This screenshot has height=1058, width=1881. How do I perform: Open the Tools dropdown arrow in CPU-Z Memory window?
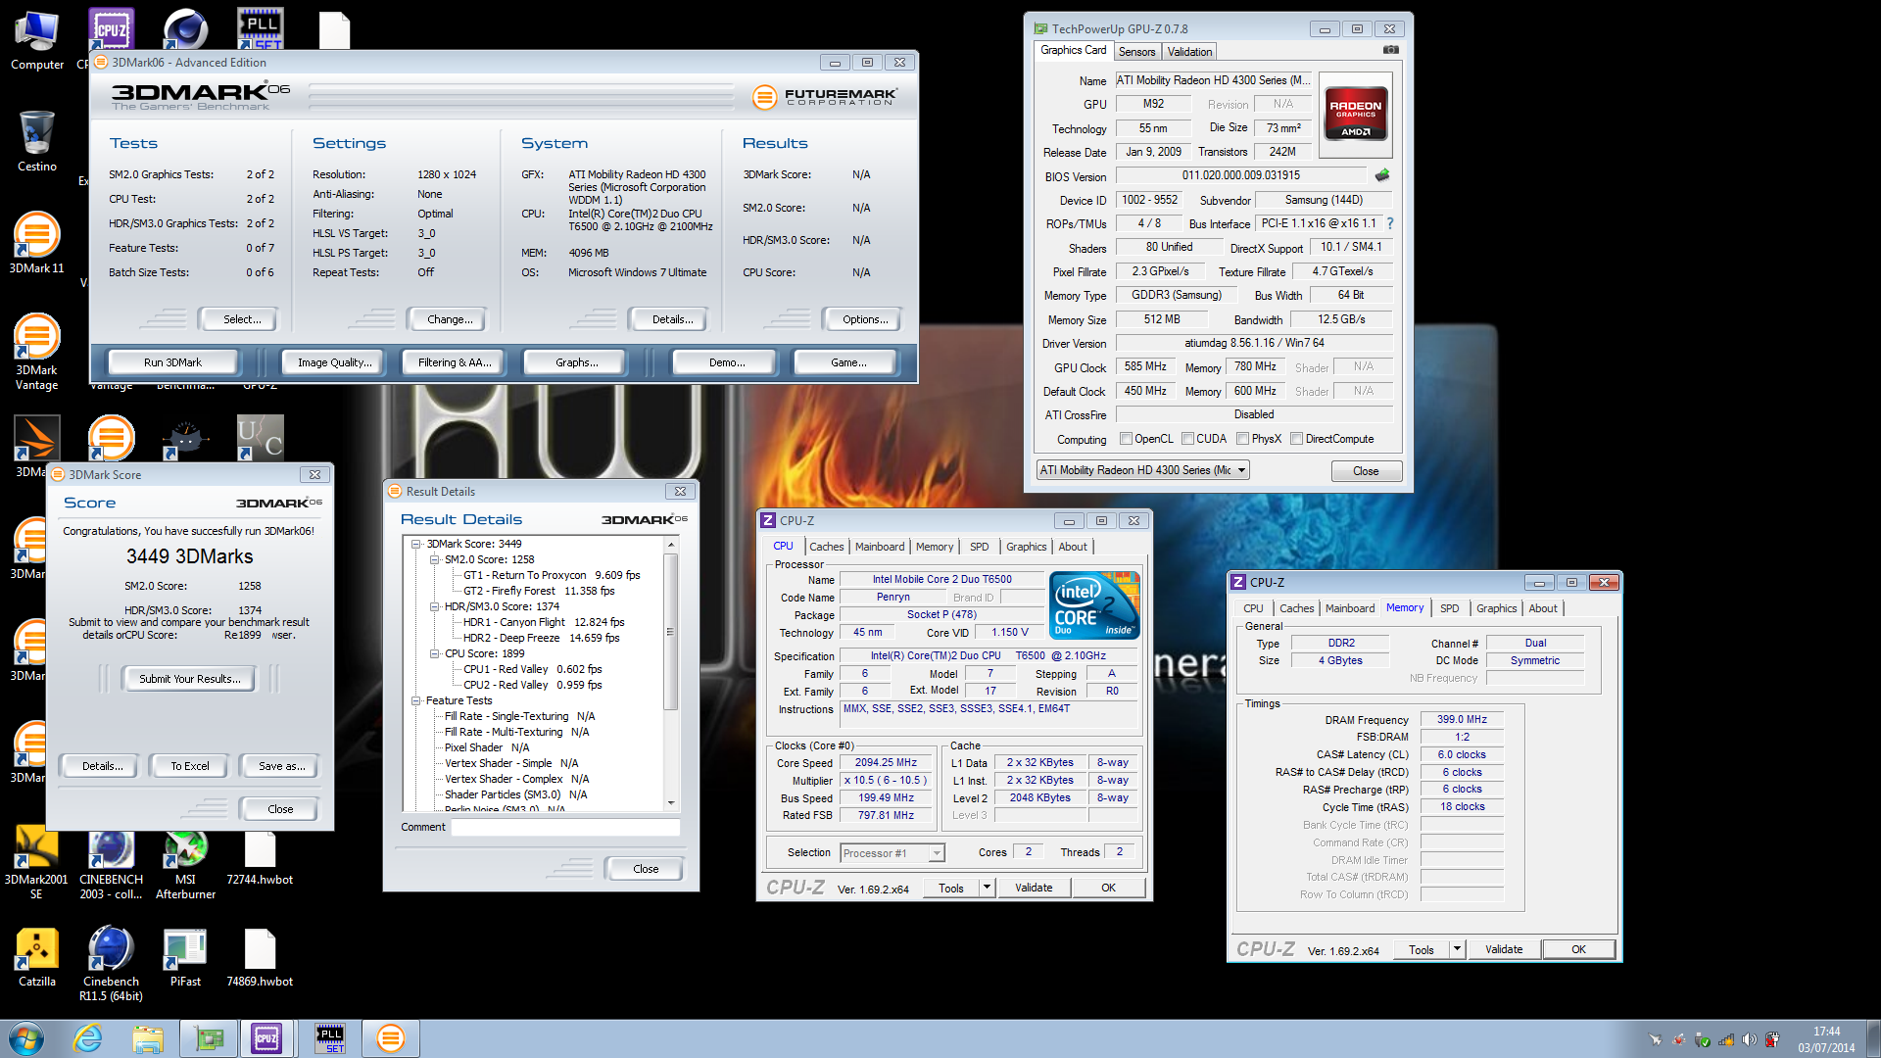click(x=1457, y=949)
